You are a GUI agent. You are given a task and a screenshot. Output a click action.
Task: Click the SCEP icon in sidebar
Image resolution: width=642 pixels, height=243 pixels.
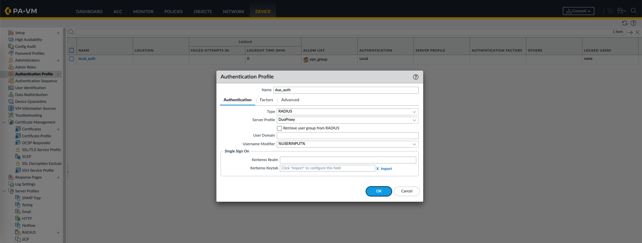coord(18,157)
